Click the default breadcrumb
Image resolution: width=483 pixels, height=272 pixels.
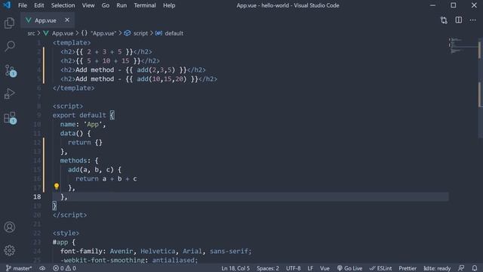pos(169,33)
